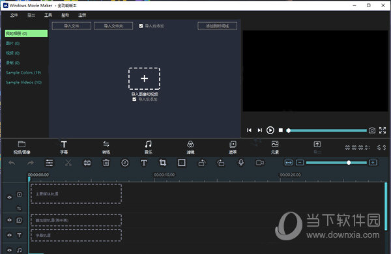Toggle visibility eye of overlay track

(x=10, y=220)
